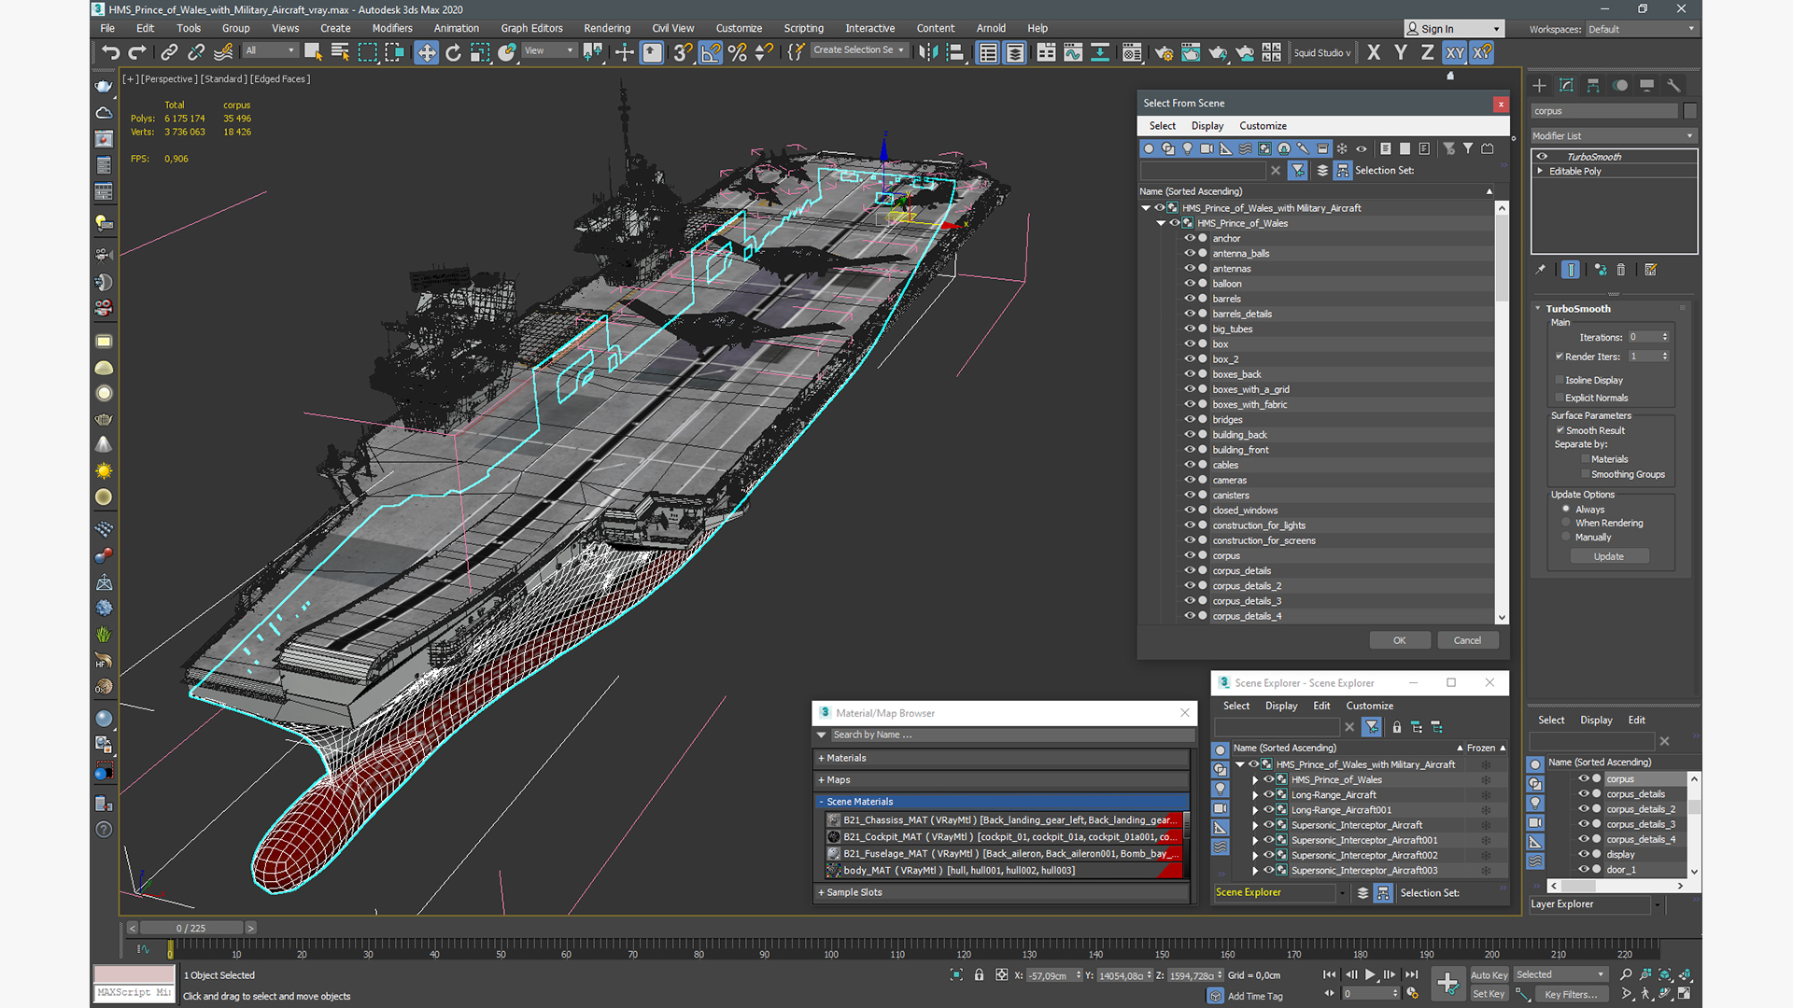The width and height of the screenshot is (1793, 1008).
Task: Open the Rendered Frame Window icon
Action: [x=1191, y=52]
